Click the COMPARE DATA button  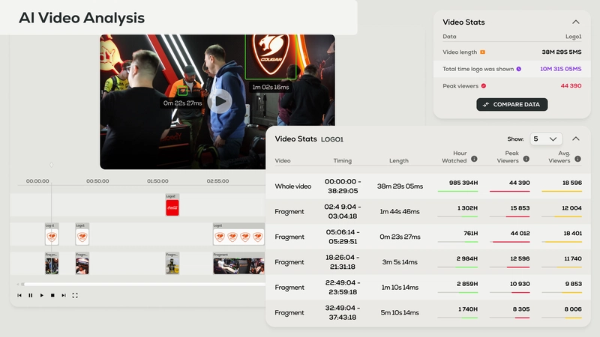pos(512,105)
